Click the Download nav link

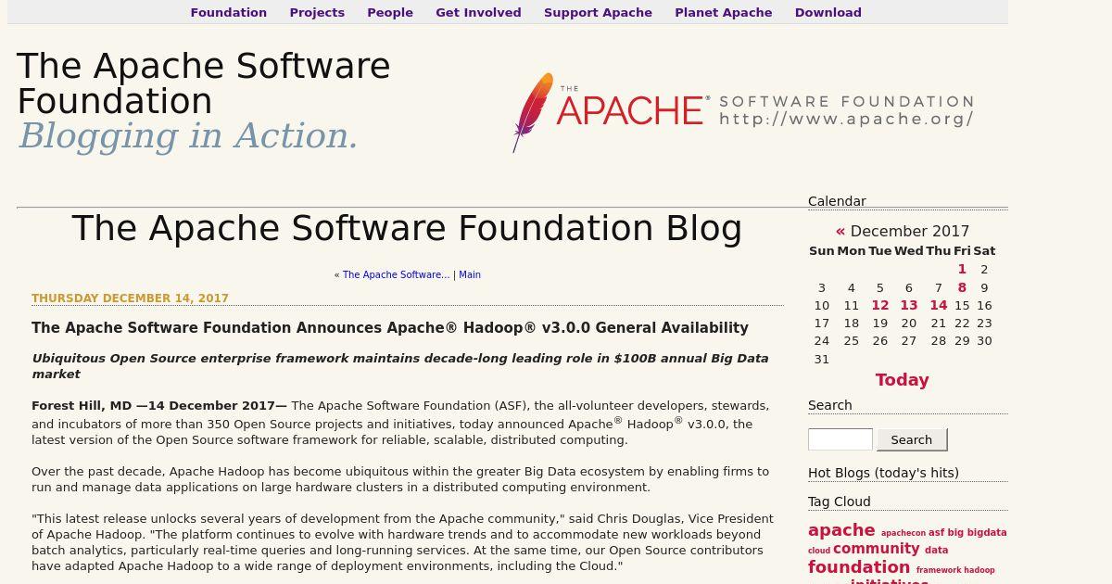pyautogui.click(x=828, y=12)
